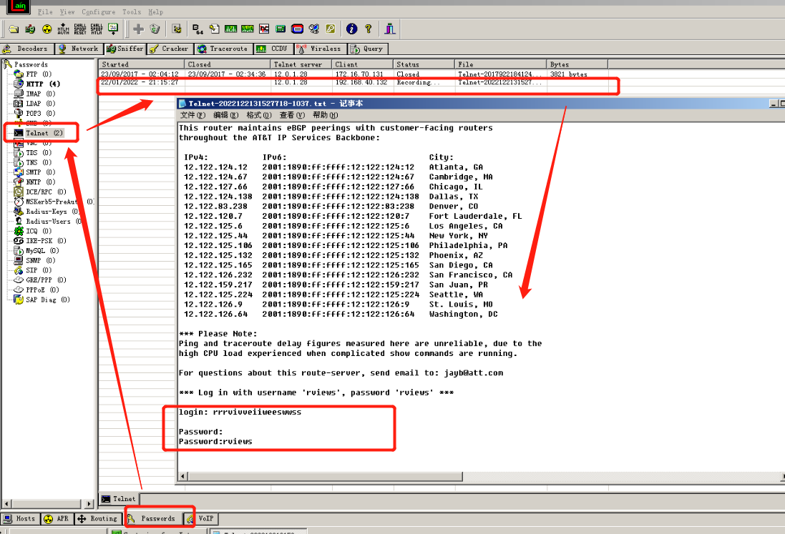Switch to the Network tab

(79, 49)
